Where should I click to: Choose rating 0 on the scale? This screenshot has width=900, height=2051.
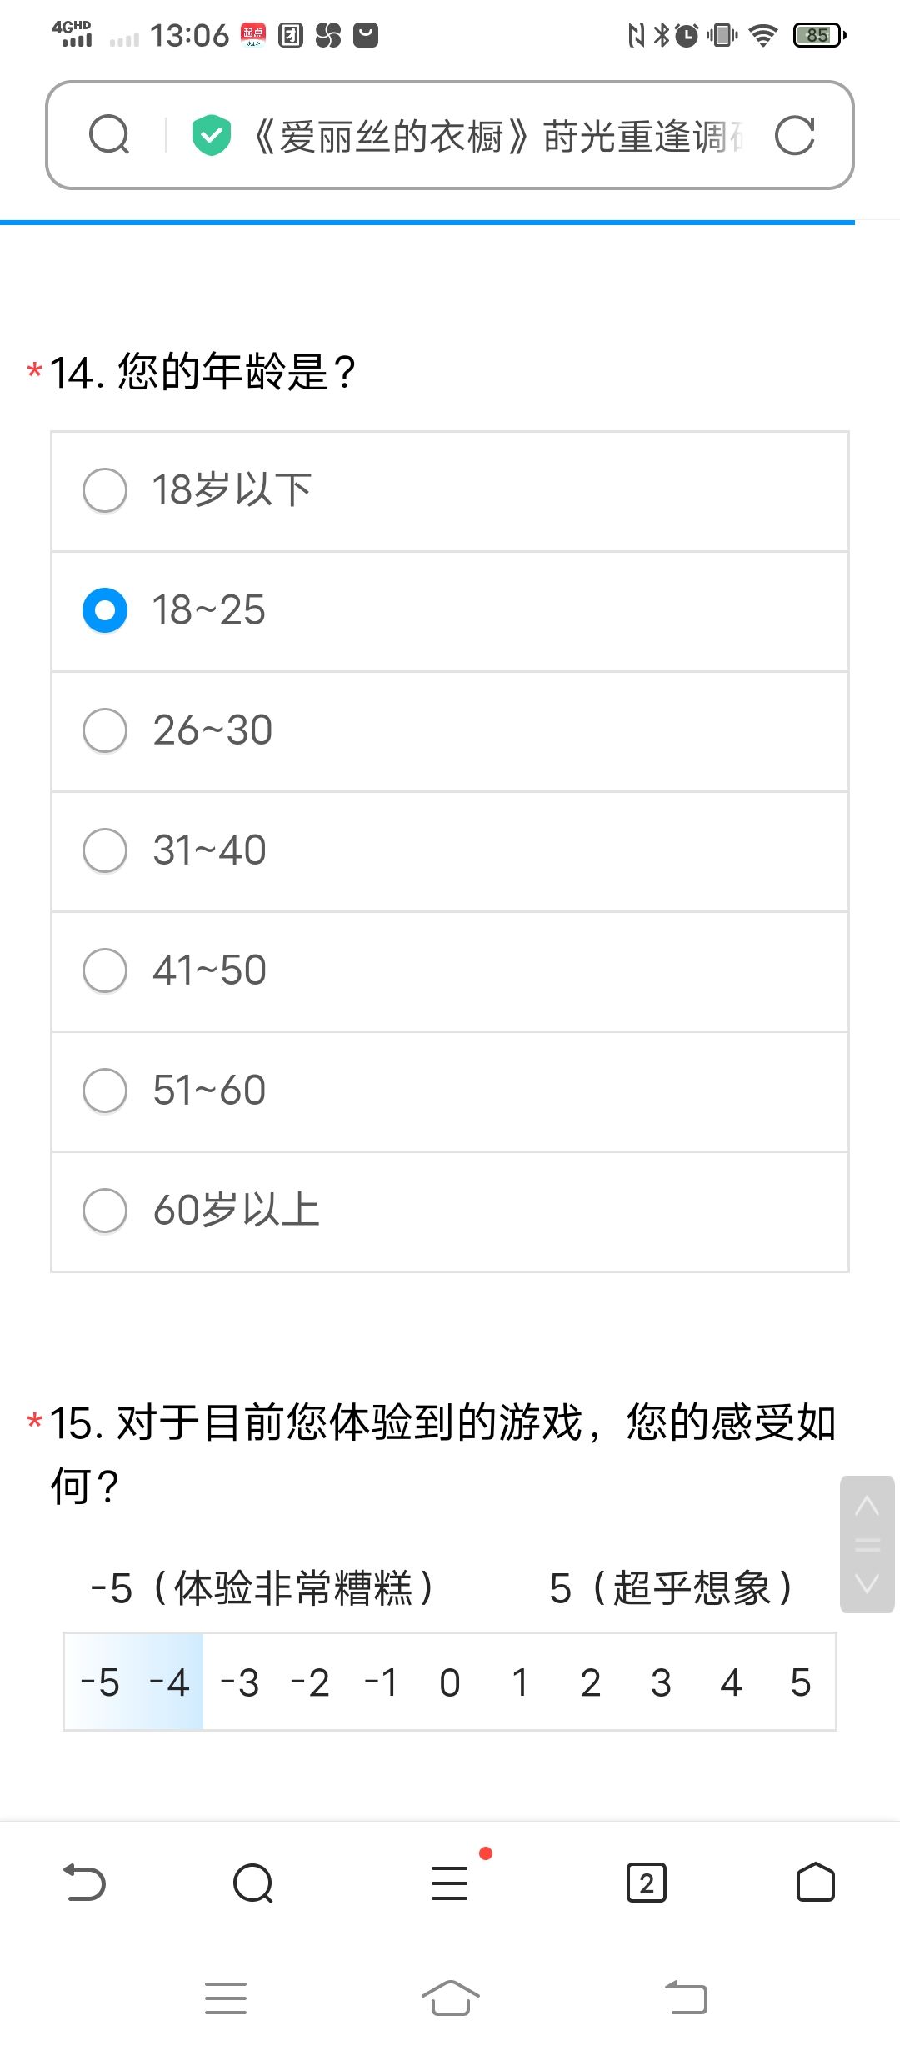click(450, 1682)
